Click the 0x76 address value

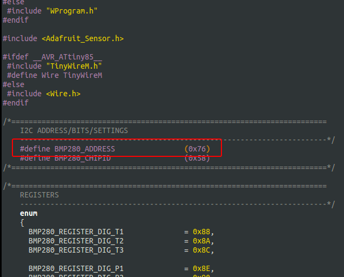(x=197, y=149)
